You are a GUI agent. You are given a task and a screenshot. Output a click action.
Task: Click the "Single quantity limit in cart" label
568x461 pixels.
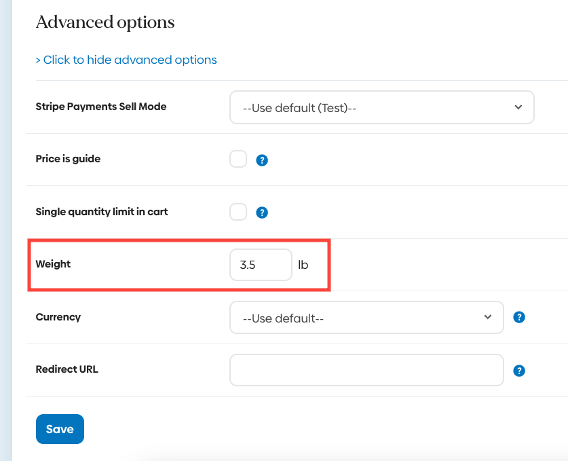point(102,212)
